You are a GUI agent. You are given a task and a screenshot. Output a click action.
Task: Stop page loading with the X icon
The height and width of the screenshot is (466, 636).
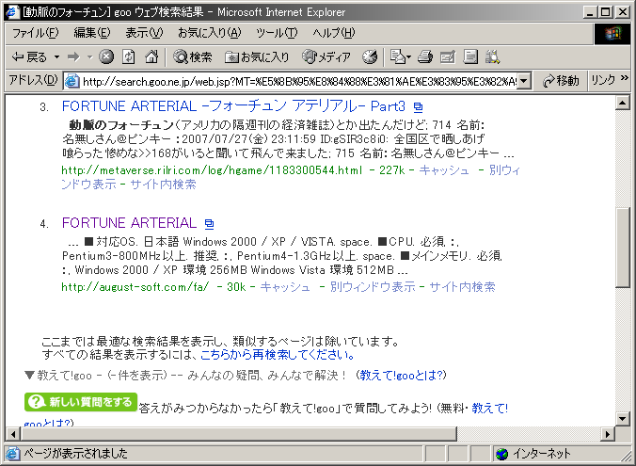106,56
